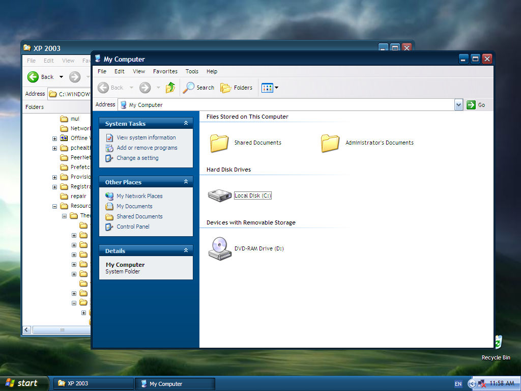The image size is (521, 391).
Task: Open Administrator's Documents
Action: (x=330, y=143)
